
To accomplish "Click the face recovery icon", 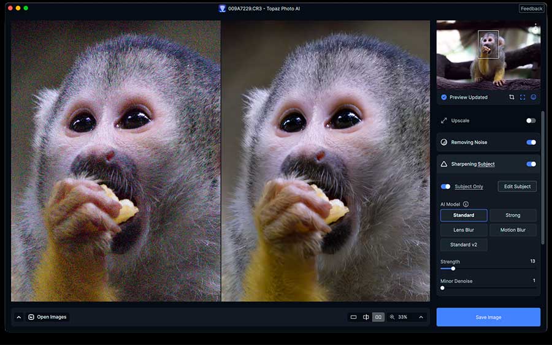I will click(534, 97).
